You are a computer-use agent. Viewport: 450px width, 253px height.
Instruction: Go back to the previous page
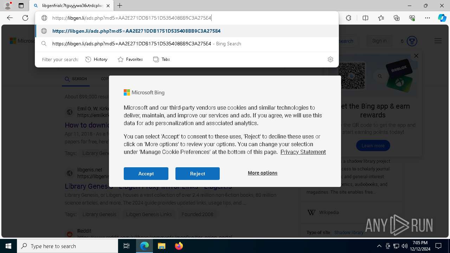tap(10, 18)
